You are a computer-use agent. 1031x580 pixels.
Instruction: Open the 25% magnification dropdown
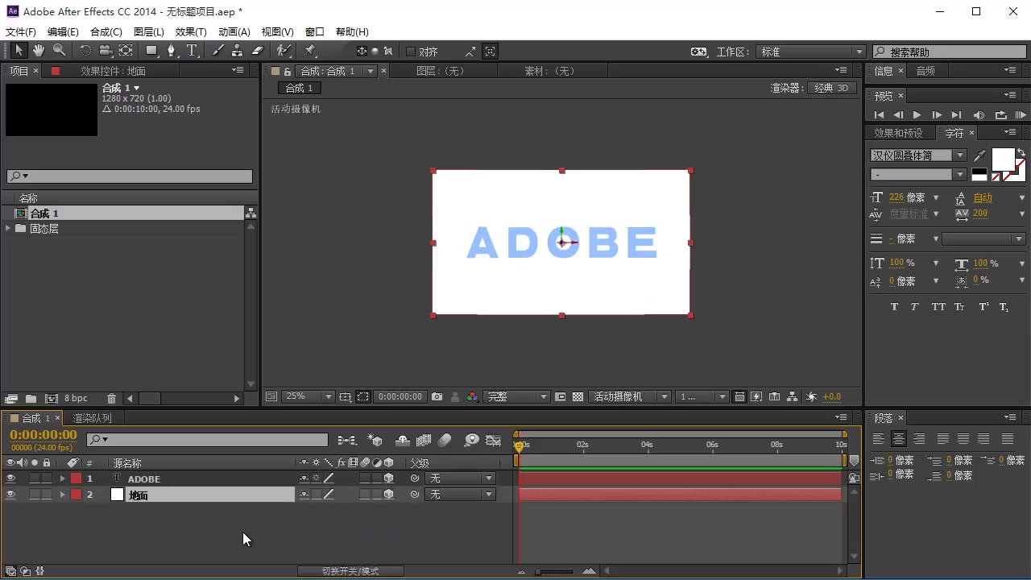point(309,396)
